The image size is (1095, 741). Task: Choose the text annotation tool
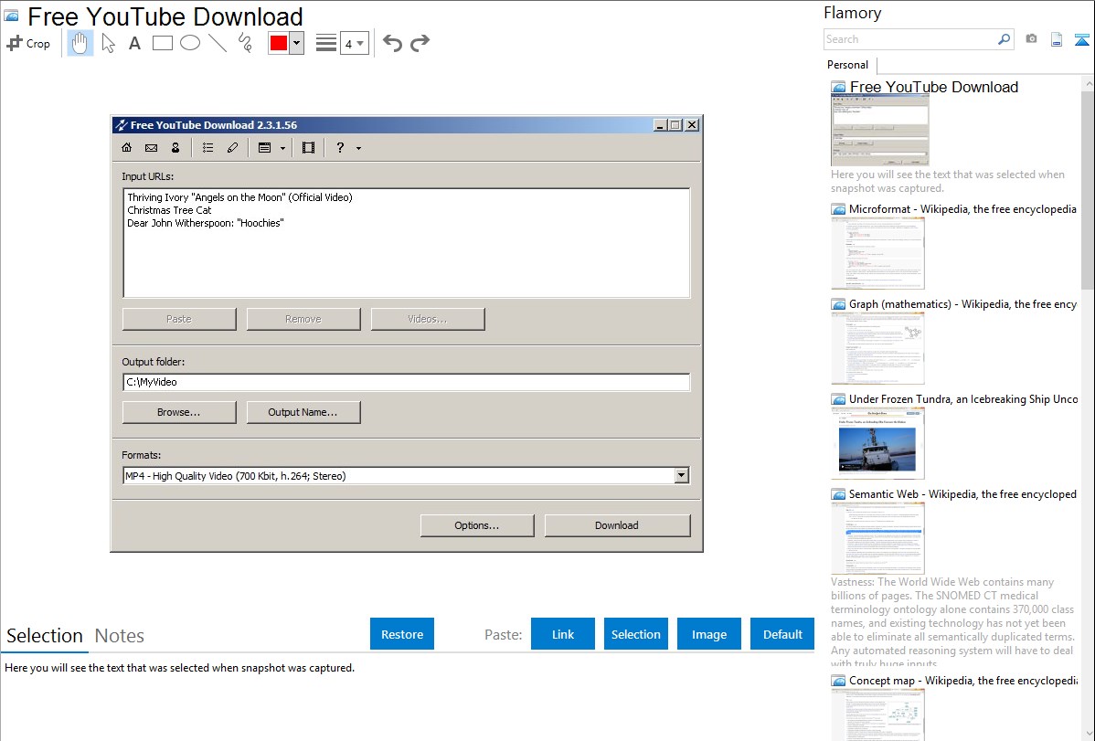[134, 43]
